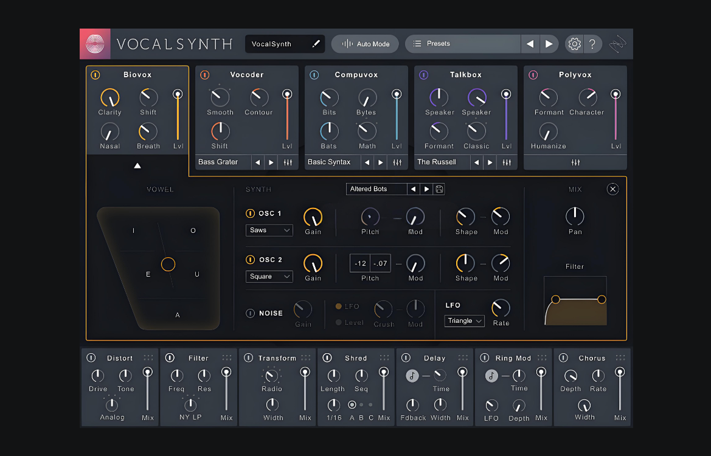This screenshot has height=456, width=711.
Task: Click the filter graph right node
Action: 602,300
